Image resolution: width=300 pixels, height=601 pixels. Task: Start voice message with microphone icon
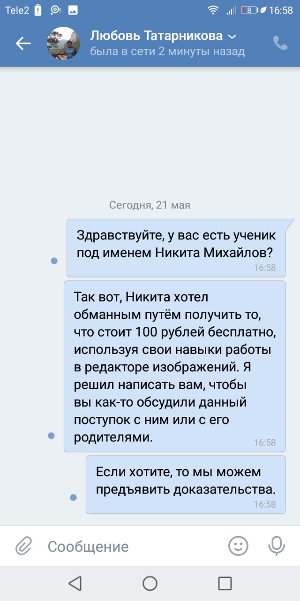coord(277,546)
